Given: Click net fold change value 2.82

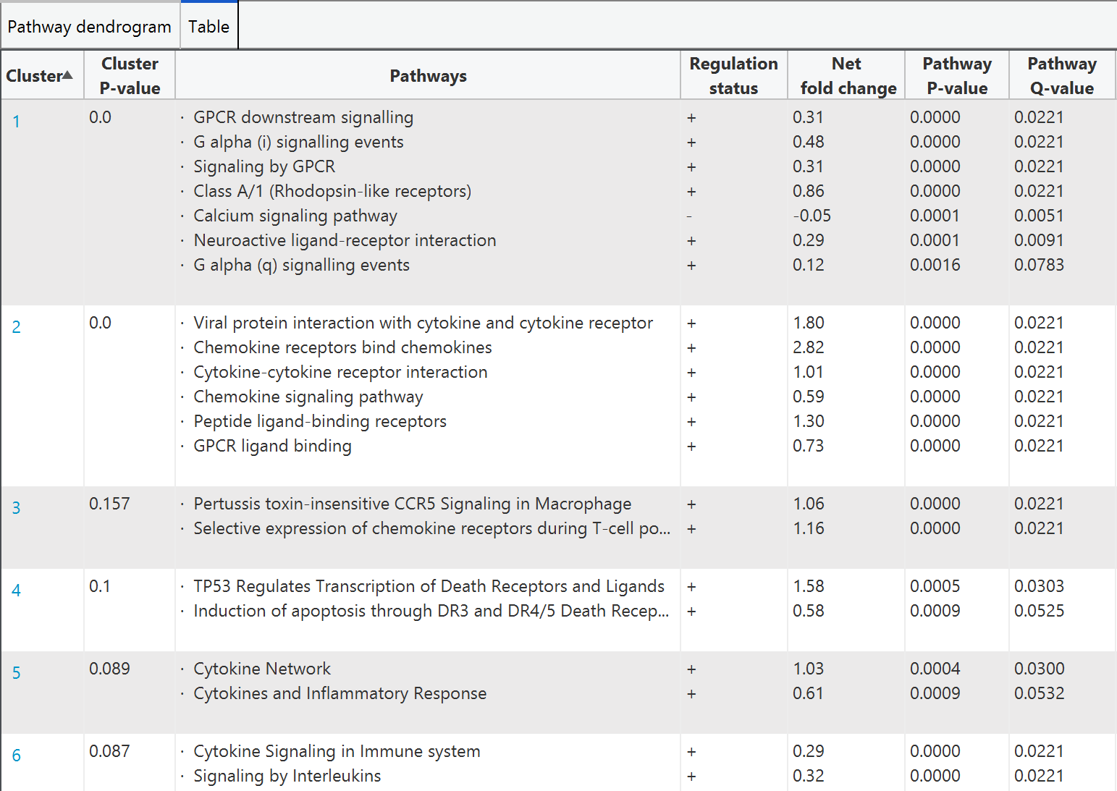Looking at the screenshot, I should [808, 347].
